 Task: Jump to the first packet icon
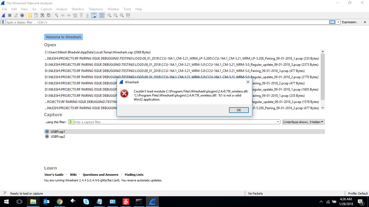click(81, 15)
